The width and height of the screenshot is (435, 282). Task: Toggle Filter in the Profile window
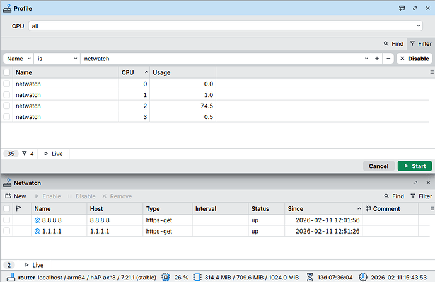(x=420, y=44)
